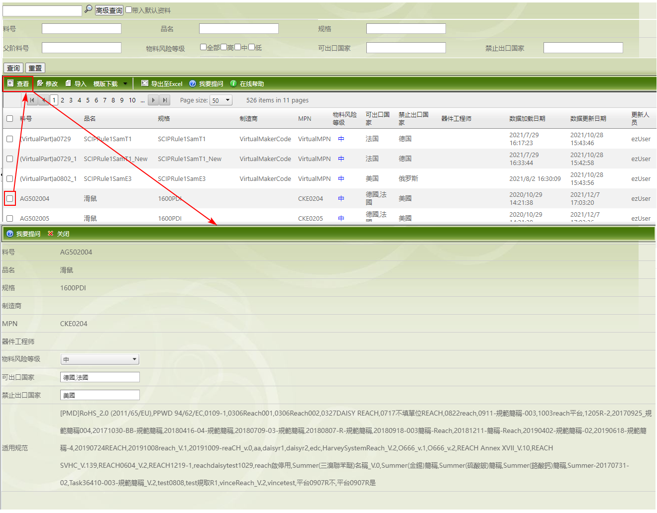Select the row checkbox for AG502004

(9, 198)
